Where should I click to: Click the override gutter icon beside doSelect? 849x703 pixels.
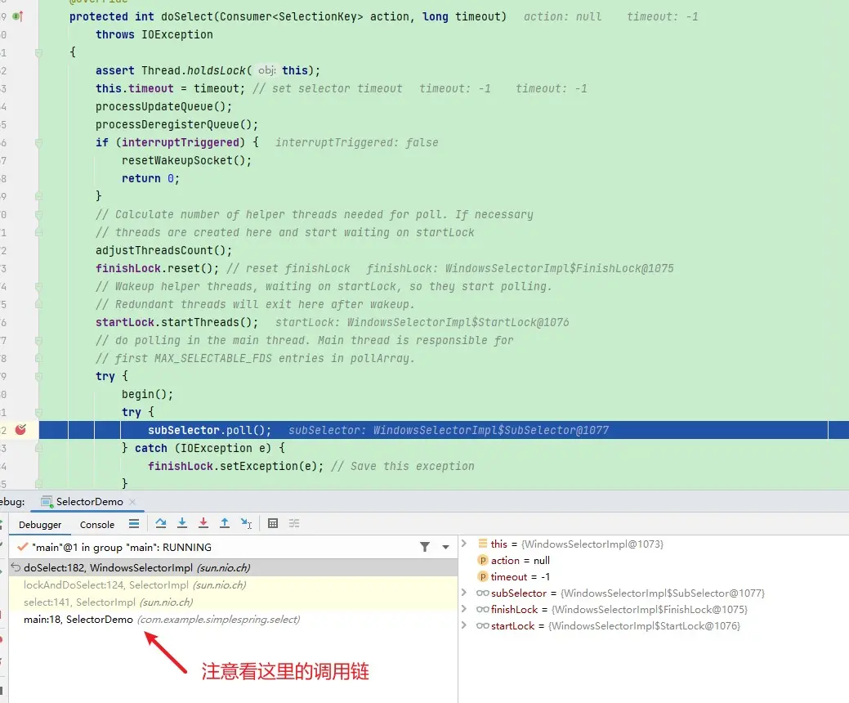click(18, 16)
